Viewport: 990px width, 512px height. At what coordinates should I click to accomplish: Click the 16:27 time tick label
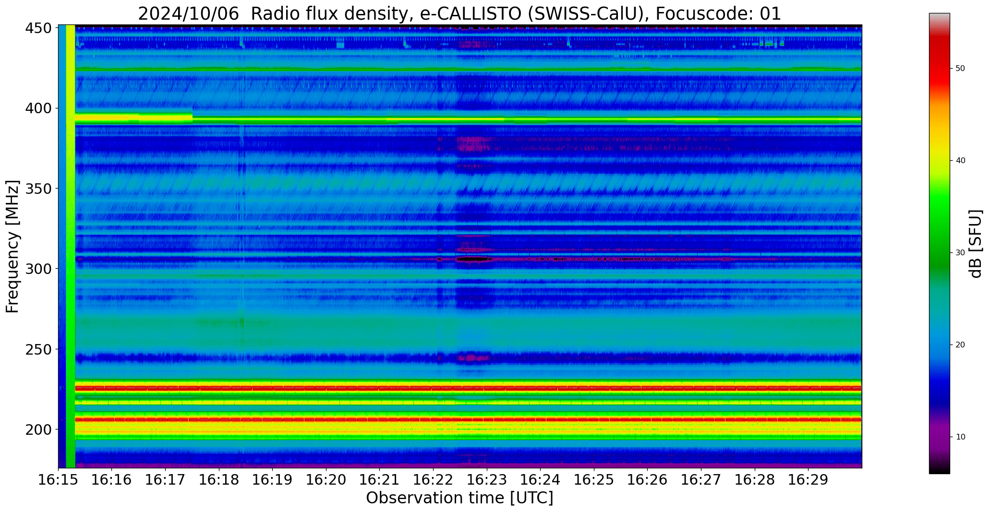click(701, 480)
